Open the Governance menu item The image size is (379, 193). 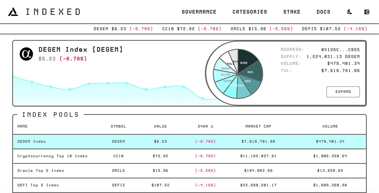click(199, 12)
